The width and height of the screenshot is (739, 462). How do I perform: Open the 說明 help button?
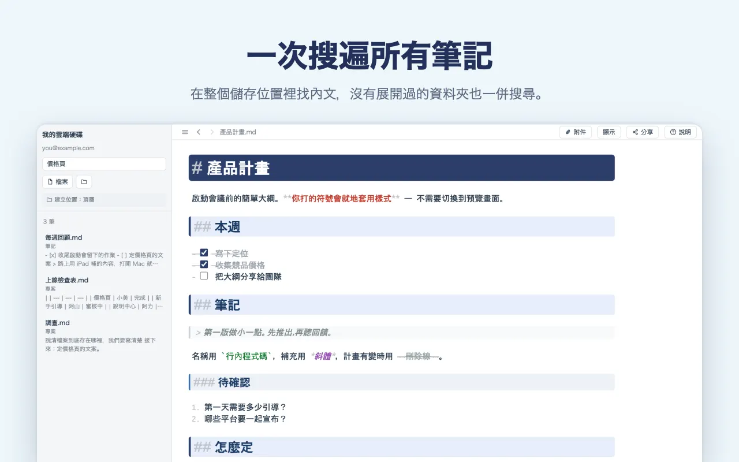pyautogui.click(x=681, y=132)
